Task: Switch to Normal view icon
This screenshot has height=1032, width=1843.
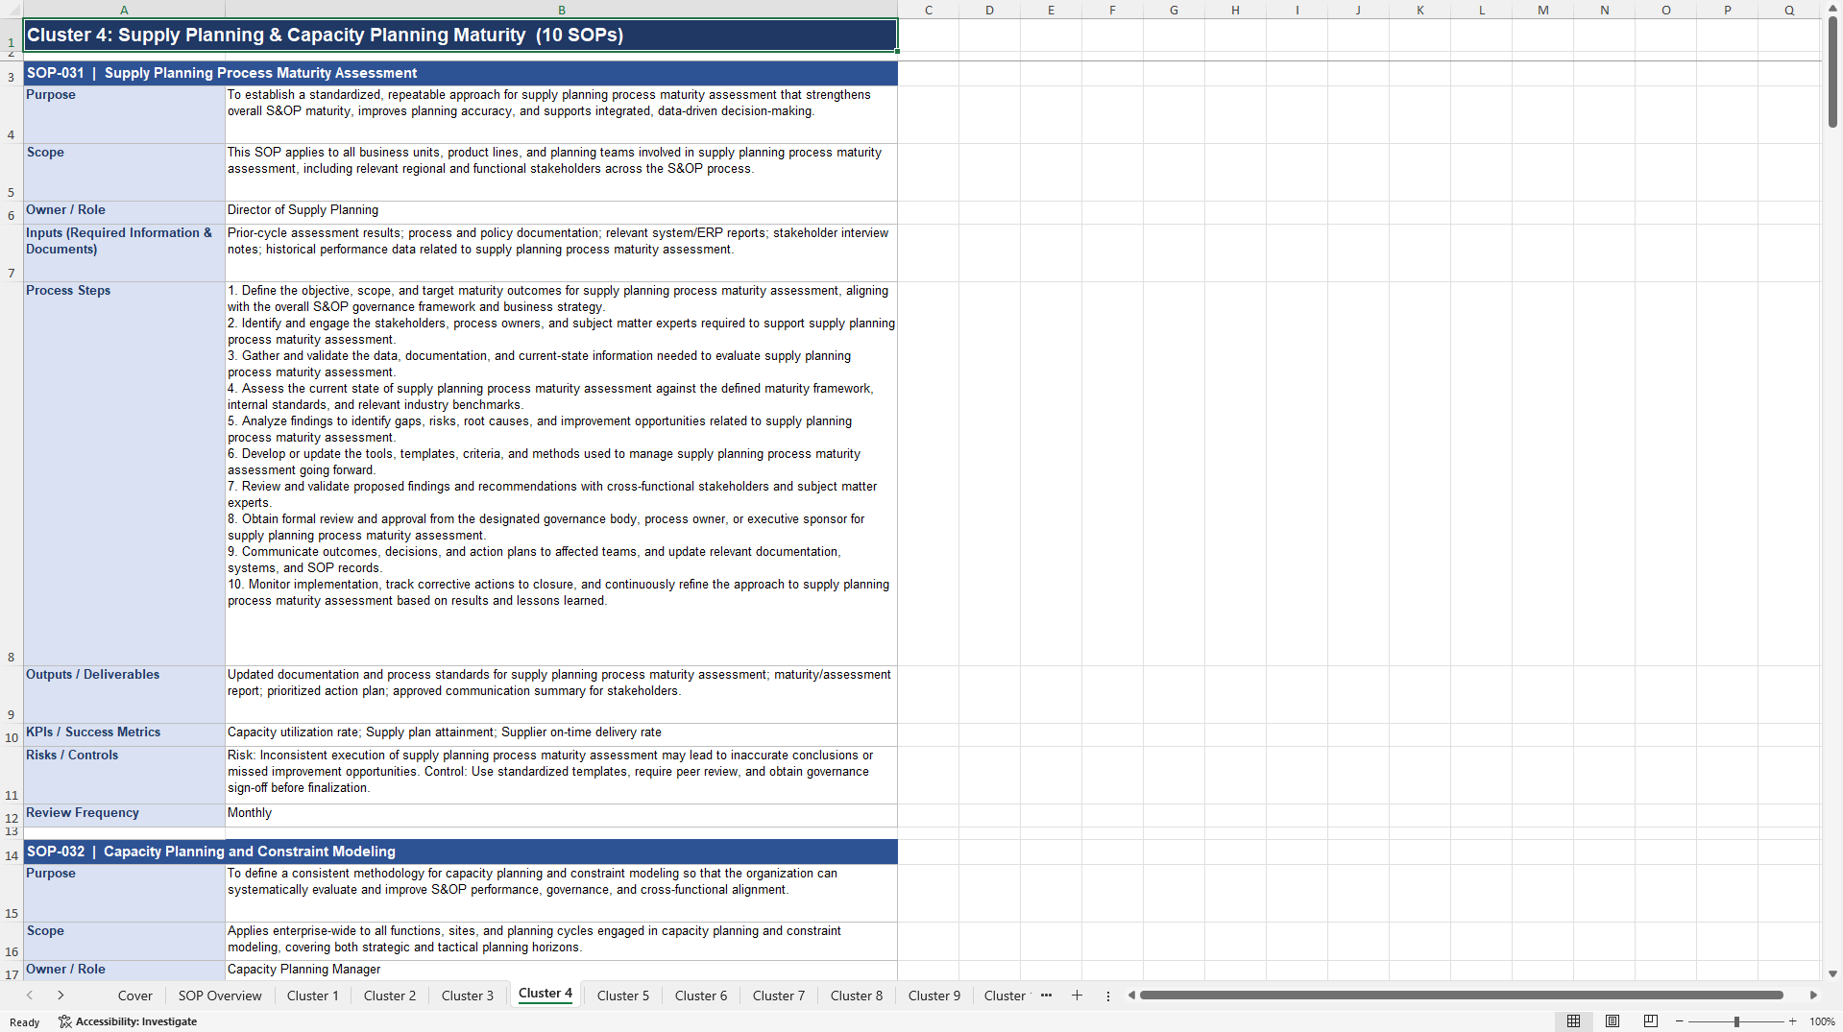Action: point(1573,1021)
